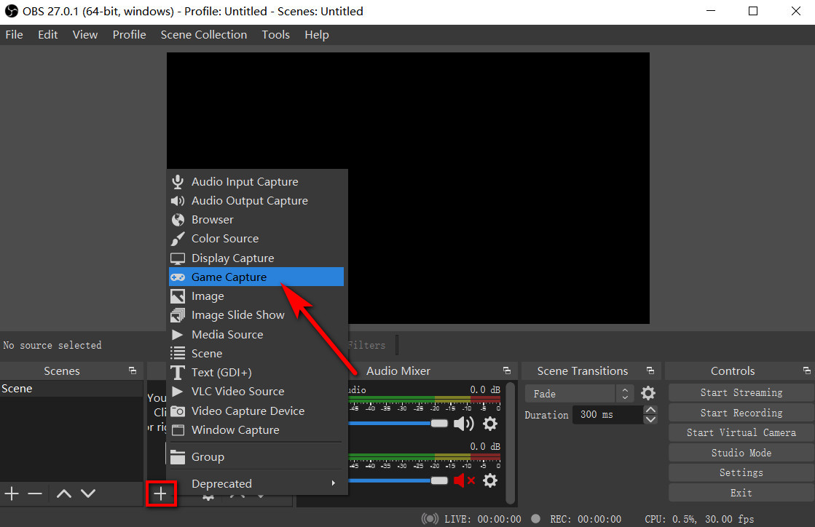Unmute the second audio mixer channel

coord(464,481)
